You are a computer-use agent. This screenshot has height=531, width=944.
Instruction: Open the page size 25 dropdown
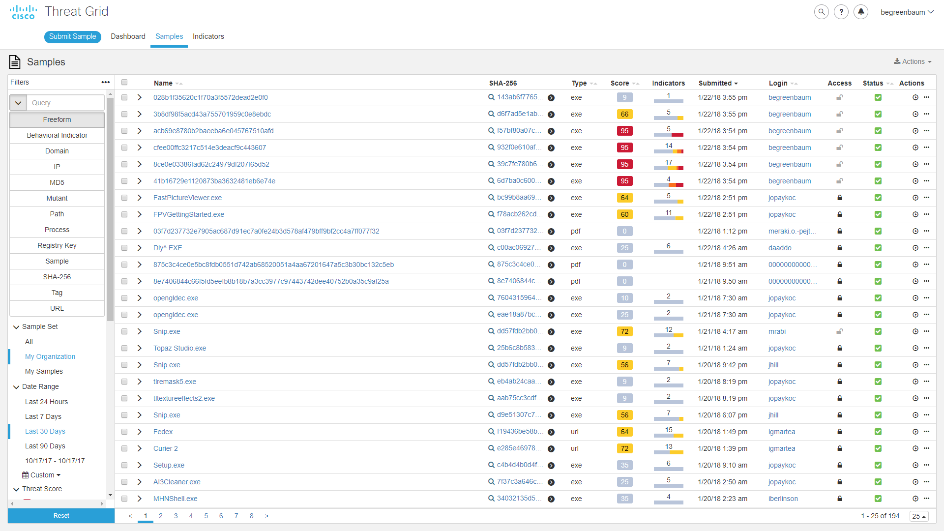pyautogui.click(x=918, y=516)
